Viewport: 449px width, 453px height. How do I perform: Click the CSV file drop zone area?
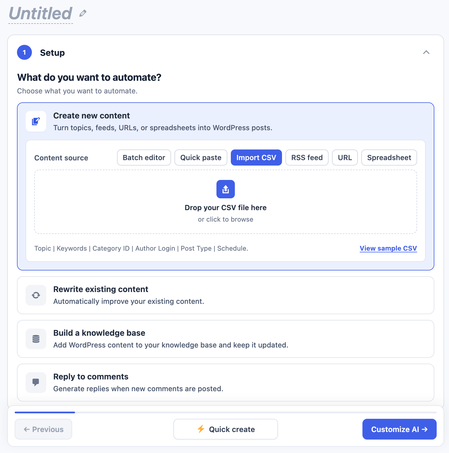[x=226, y=202]
